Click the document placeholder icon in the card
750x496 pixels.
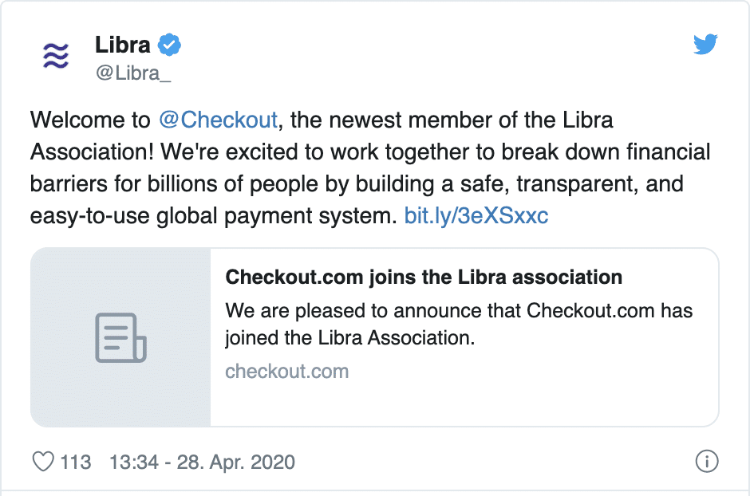120,338
